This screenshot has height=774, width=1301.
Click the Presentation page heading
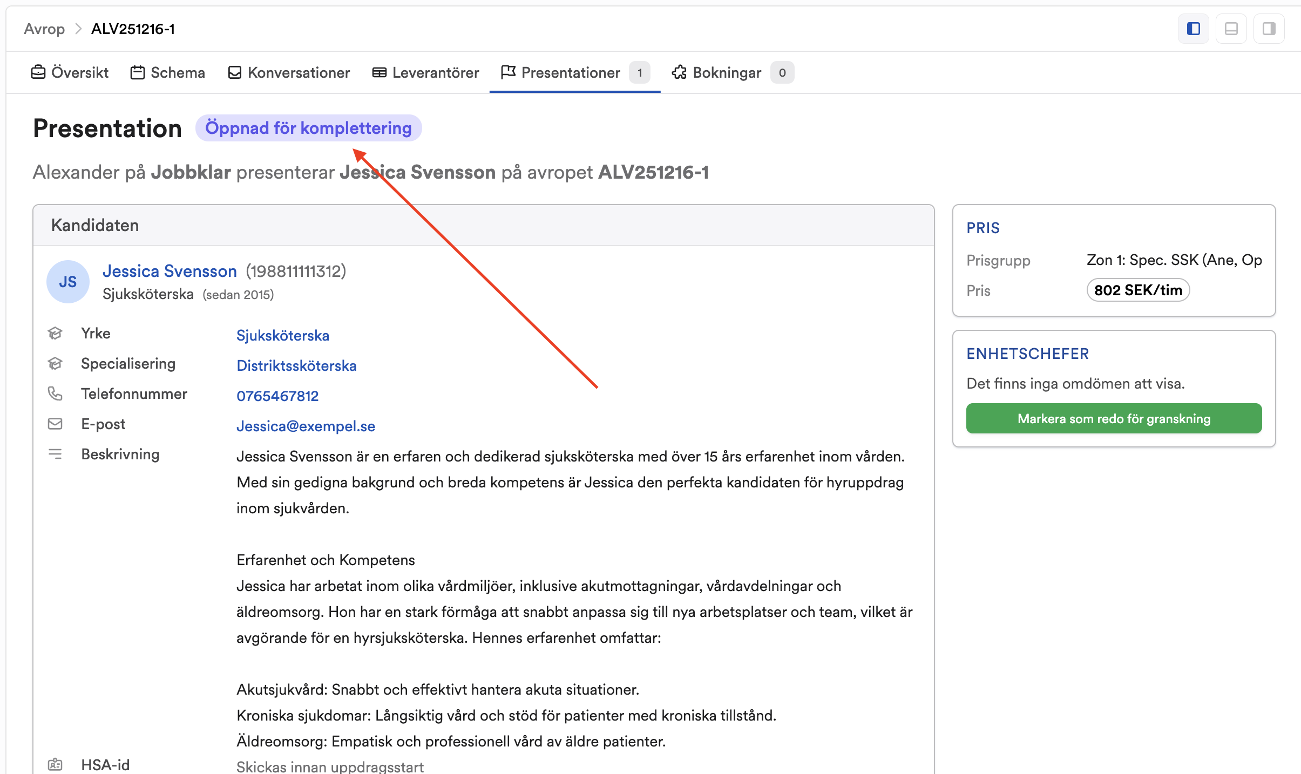[107, 128]
